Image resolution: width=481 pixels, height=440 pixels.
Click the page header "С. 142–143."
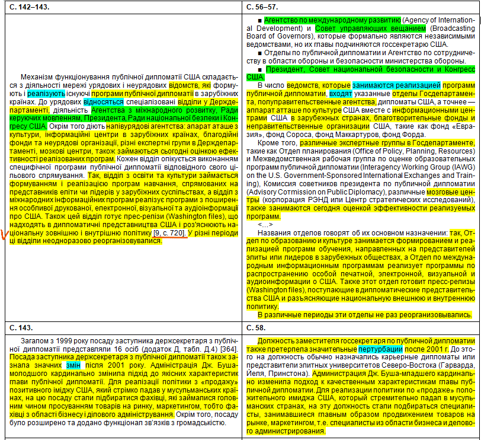(28, 7)
